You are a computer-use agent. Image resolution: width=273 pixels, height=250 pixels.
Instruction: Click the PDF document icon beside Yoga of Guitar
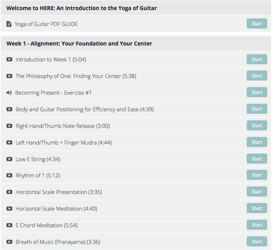coord(9,24)
